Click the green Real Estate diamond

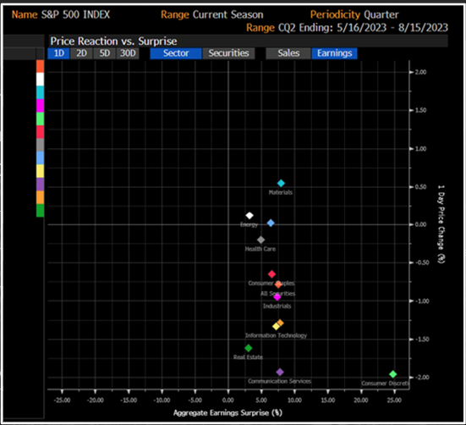coord(248,348)
